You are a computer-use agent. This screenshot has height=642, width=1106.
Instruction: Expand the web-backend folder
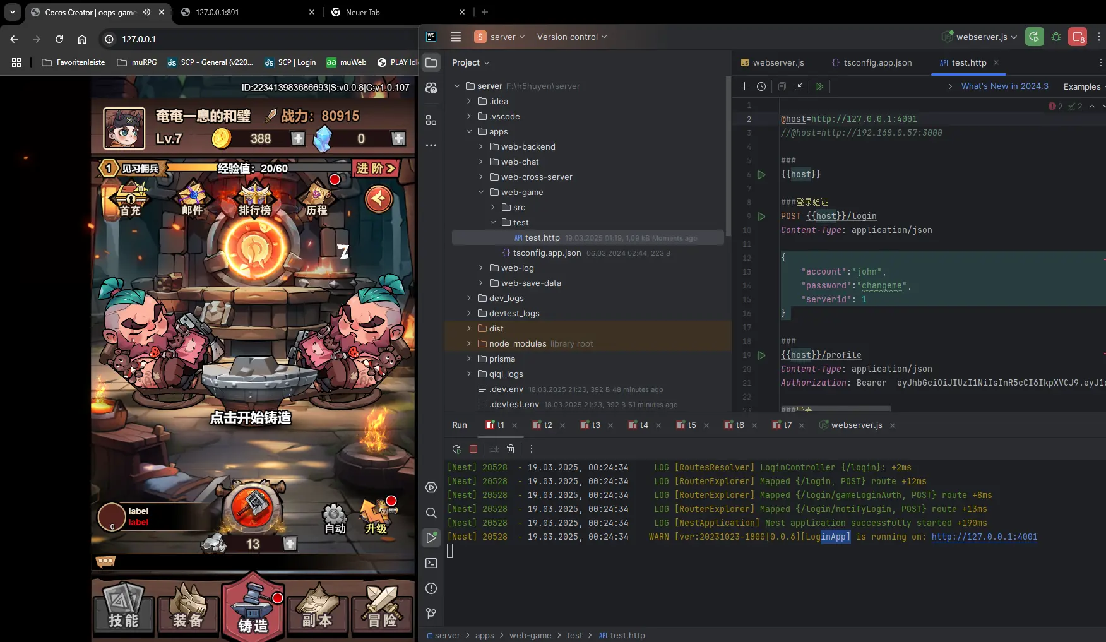pos(480,146)
